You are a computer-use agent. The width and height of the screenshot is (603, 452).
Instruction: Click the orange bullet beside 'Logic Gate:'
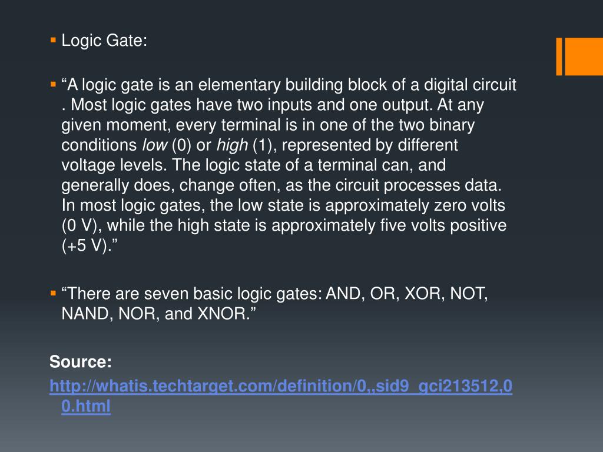[53, 39]
